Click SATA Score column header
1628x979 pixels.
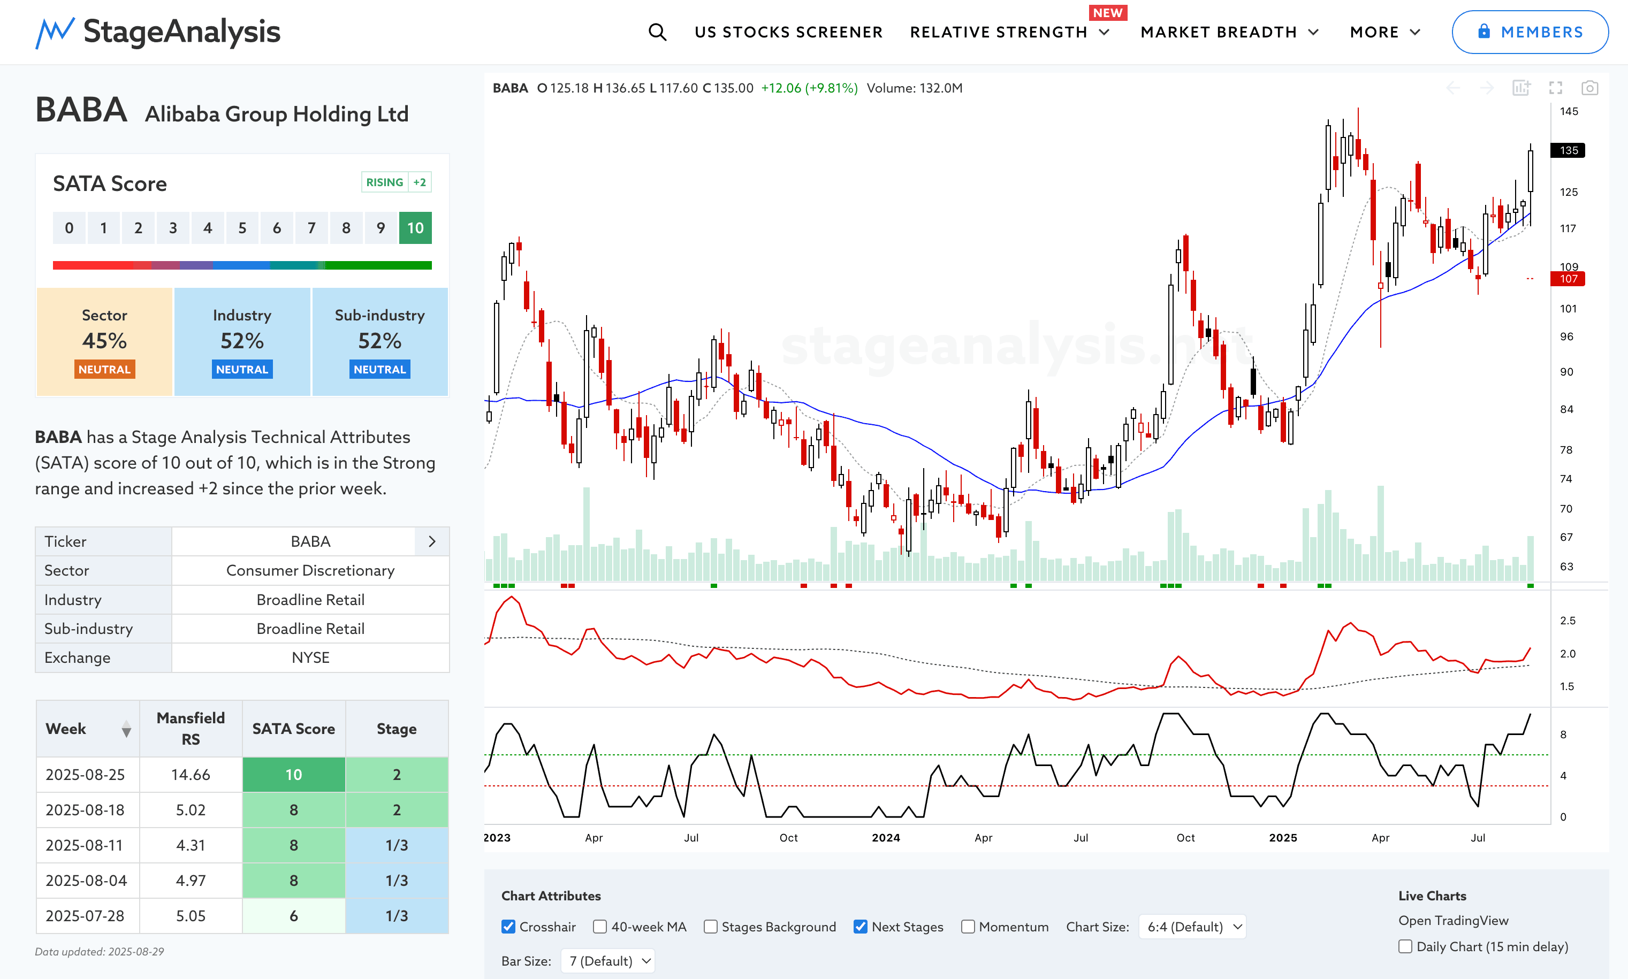(x=294, y=729)
